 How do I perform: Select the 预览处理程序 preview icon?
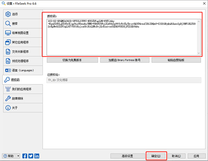coord(8,61)
